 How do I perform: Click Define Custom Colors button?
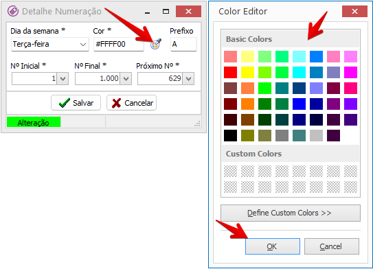pyautogui.click(x=291, y=213)
